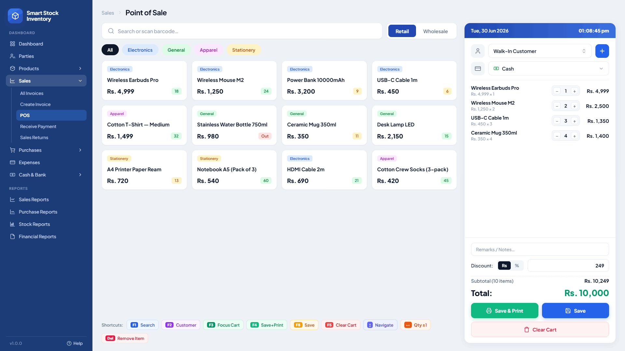625x351 pixels.
Task: Click the F3 Focus Cart shortcut
Action: pos(223,325)
